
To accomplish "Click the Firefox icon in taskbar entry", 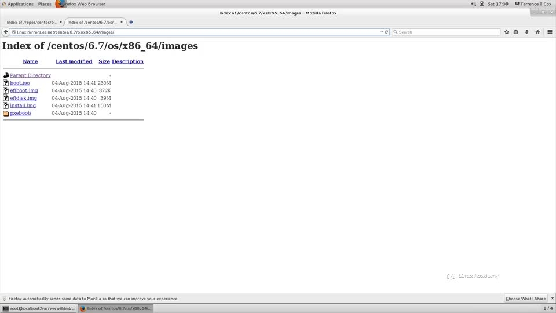I will [x=83, y=308].
